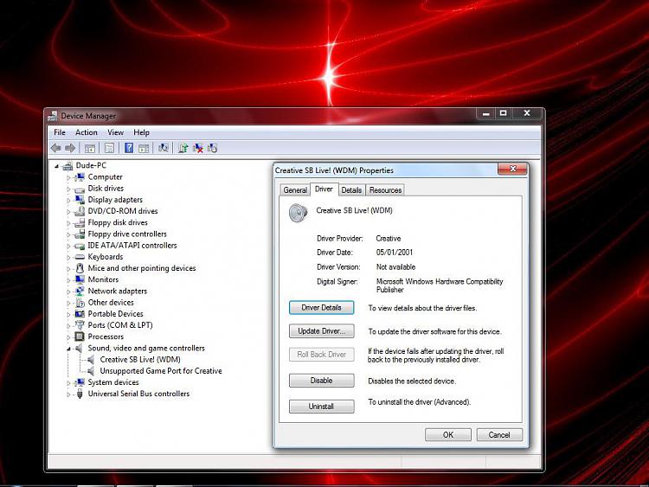Image resolution: width=649 pixels, height=487 pixels.
Task: Click the Dude-PC computer icon
Action: (x=67, y=165)
